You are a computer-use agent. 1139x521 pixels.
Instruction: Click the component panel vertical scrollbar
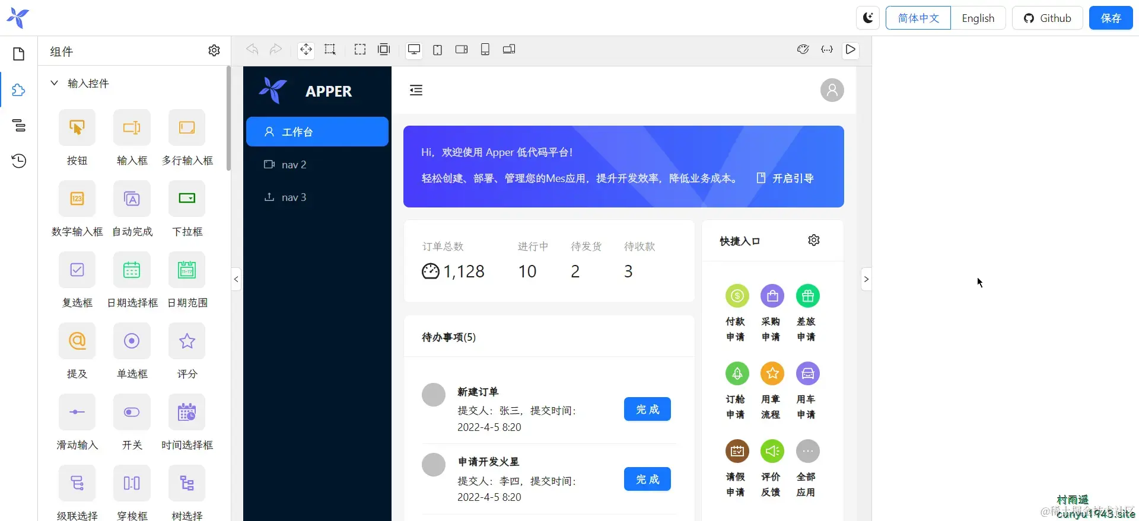228,119
